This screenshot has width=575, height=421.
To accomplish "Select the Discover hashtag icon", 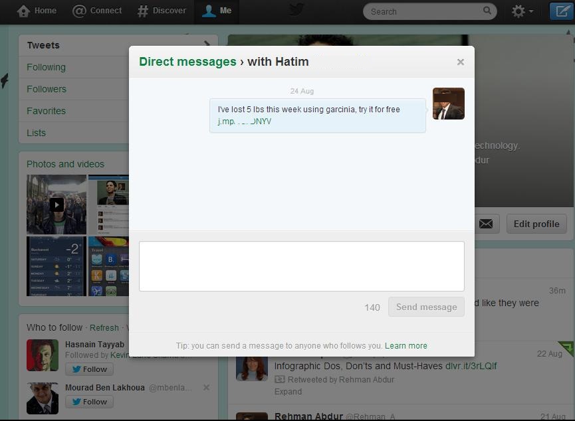I will tap(142, 11).
